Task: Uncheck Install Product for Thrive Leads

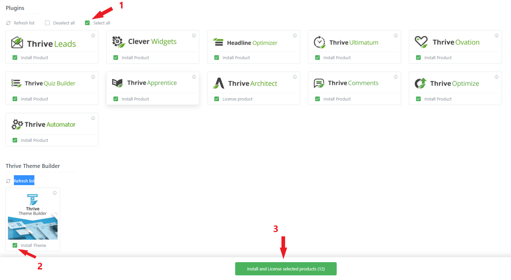Action: coord(15,58)
